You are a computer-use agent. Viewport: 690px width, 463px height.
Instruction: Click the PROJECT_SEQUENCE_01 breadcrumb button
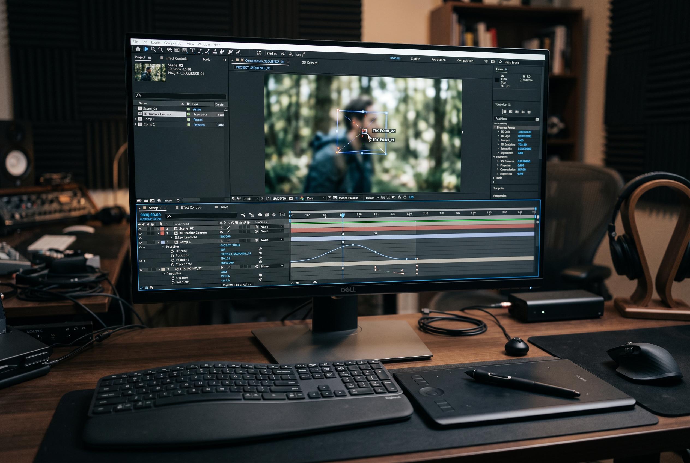coord(253,68)
